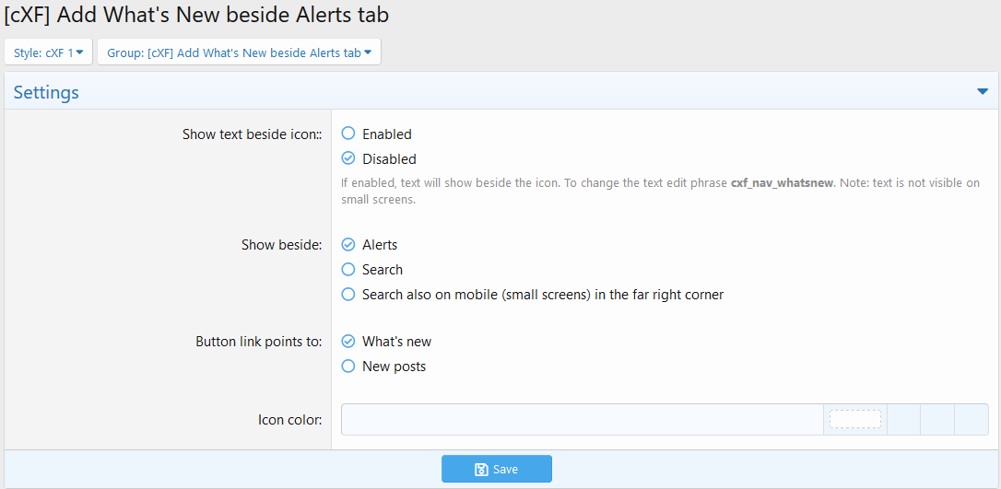This screenshot has width=1001, height=489.
Task: Click the Settings section heading
Action: point(46,92)
